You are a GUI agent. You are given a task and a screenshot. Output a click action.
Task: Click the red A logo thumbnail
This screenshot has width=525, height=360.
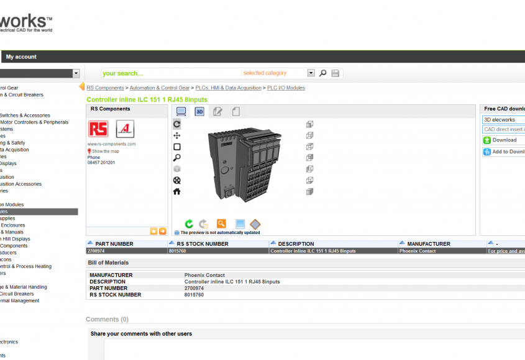coord(125,129)
